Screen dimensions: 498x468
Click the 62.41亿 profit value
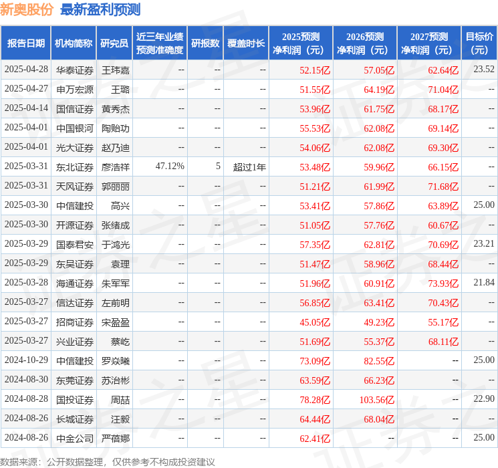[315, 439]
